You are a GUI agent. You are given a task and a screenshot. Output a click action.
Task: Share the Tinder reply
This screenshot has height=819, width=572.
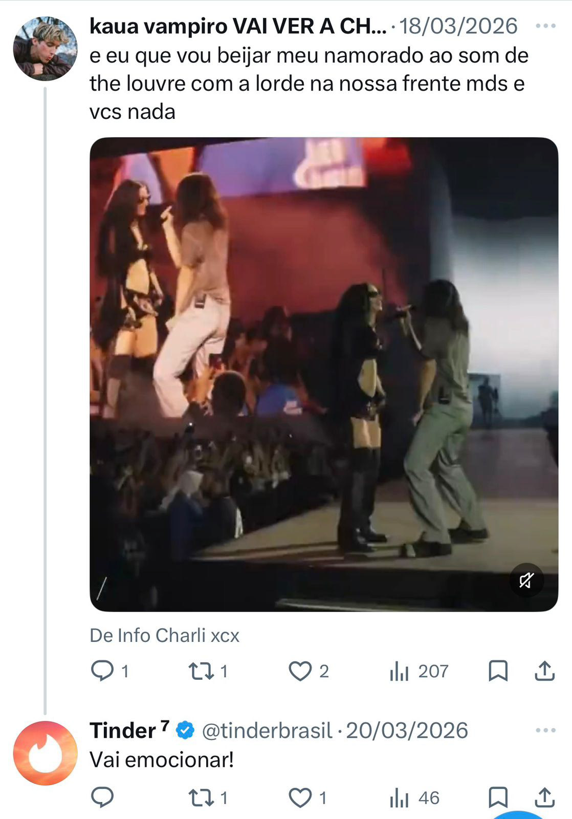pos(544,798)
